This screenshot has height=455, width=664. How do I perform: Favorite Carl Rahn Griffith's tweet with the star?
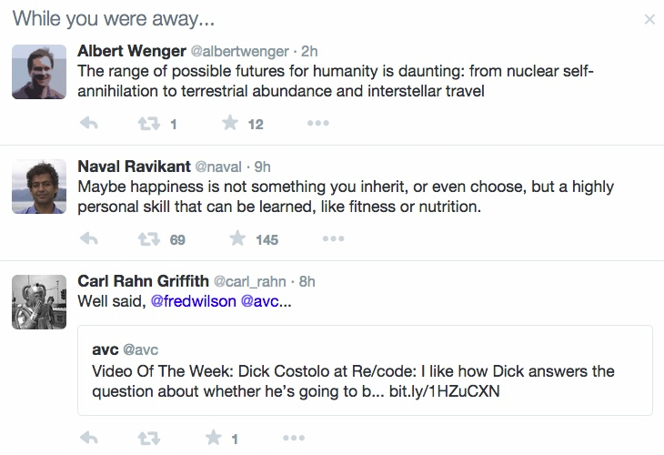point(214,437)
